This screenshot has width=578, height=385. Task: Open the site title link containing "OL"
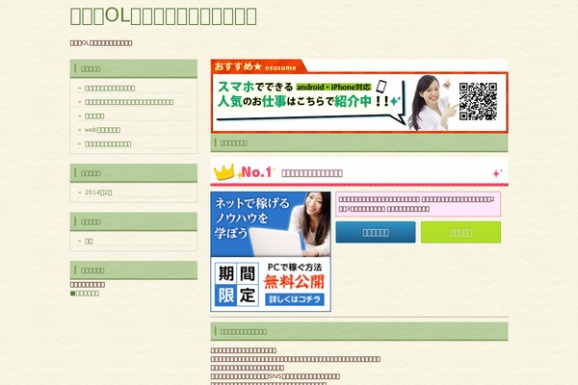pos(164,16)
